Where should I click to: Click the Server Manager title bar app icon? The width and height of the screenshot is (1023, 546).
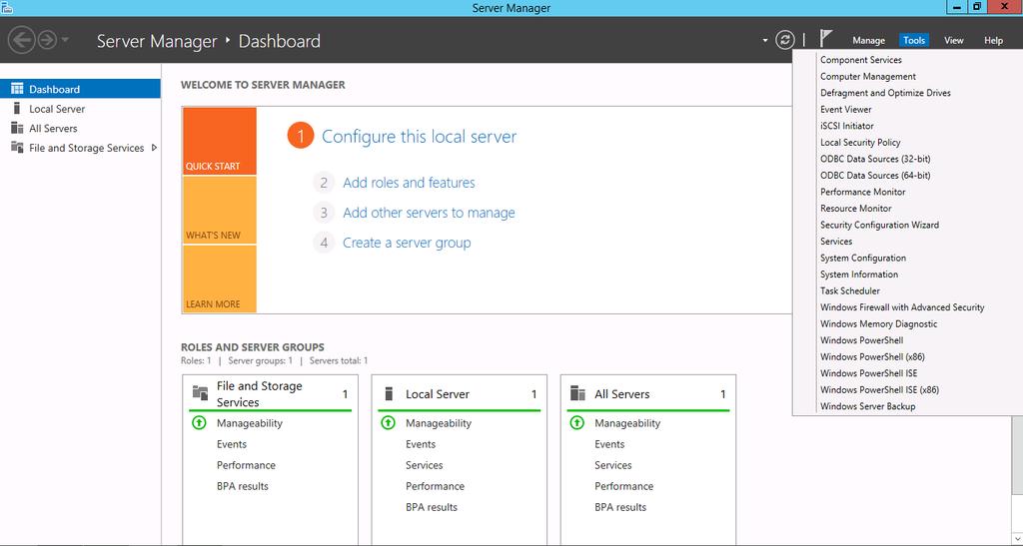click(x=7, y=7)
